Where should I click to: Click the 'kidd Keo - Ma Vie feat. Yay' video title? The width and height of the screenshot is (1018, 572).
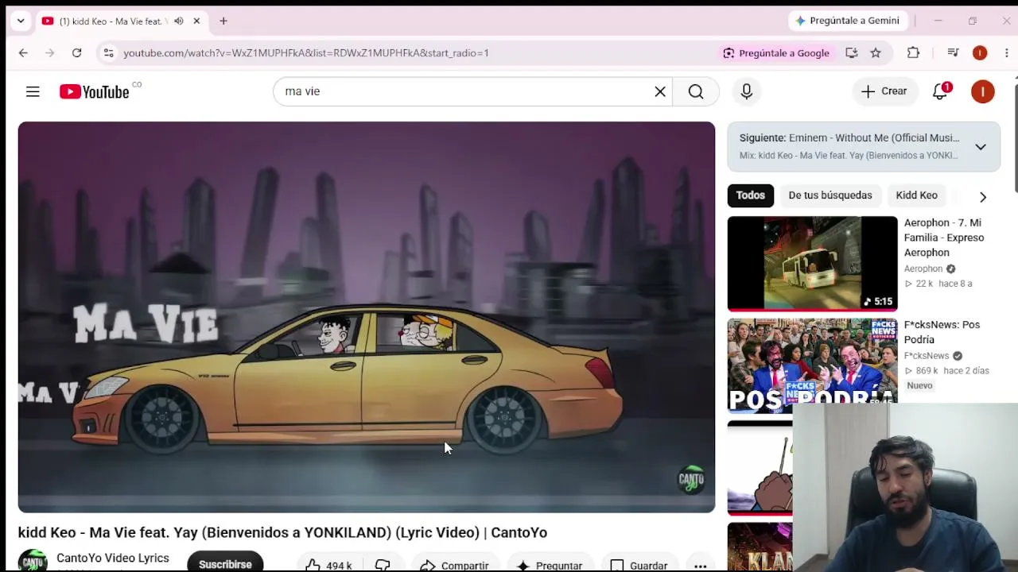click(282, 532)
